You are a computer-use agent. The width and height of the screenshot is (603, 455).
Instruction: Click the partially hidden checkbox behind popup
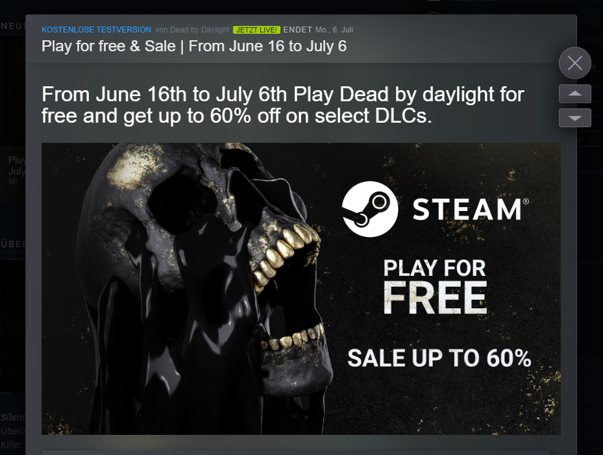[x=434, y=15]
